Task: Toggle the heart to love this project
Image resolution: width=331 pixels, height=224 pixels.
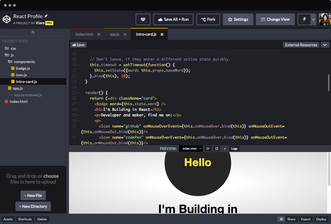Action: tap(143, 19)
